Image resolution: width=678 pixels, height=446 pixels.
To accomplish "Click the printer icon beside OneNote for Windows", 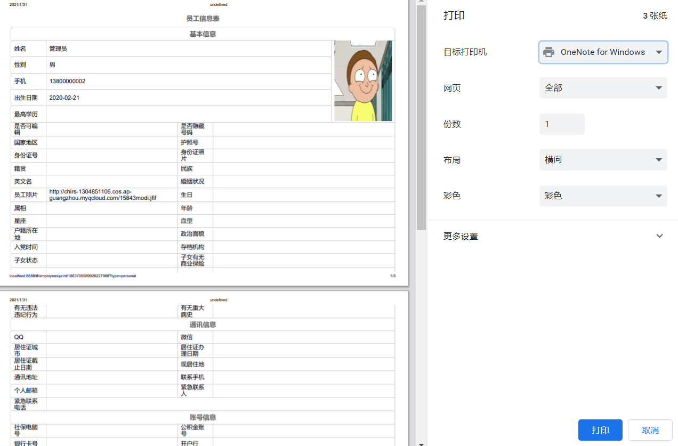I will click(x=548, y=52).
